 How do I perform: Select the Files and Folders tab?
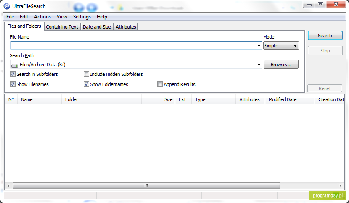[24, 26]
